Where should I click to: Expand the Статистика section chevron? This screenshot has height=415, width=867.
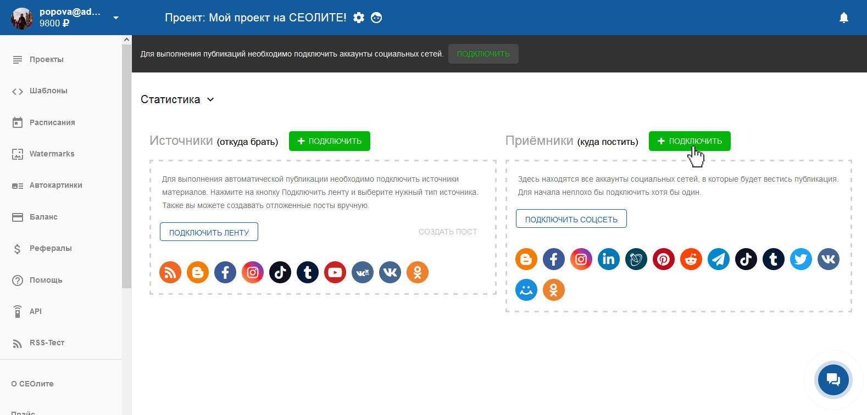(210, 99)
